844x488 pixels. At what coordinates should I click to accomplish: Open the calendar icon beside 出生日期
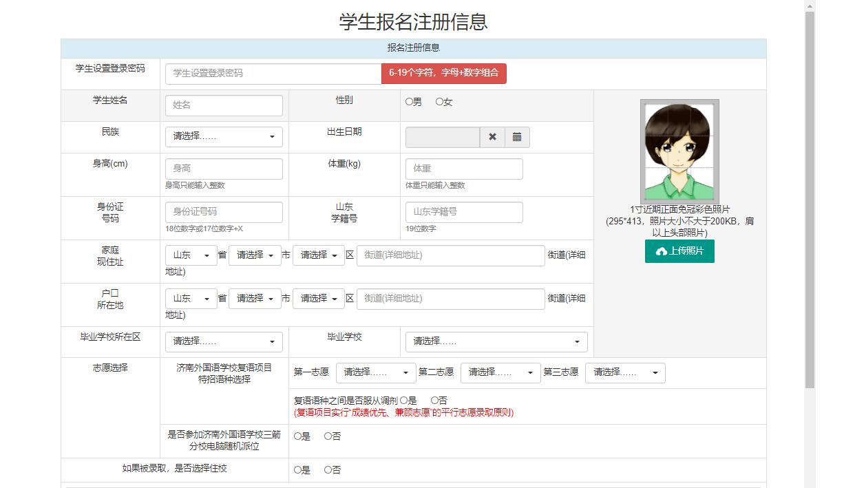click(x=516, y=136)
